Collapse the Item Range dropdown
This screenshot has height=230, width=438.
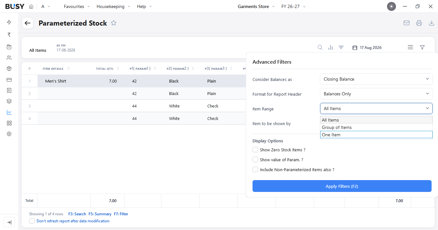click(376, 108)
